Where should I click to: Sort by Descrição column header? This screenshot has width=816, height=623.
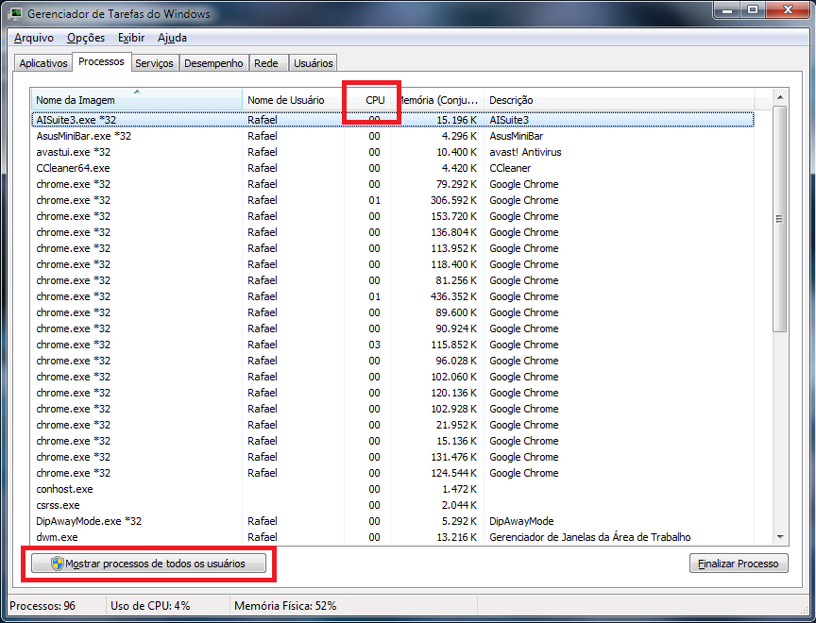coord(619,100)
